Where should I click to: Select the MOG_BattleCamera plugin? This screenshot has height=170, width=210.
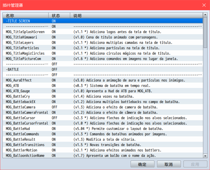[103, 107]
